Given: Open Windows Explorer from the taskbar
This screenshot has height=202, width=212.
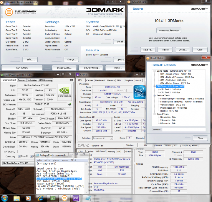Looking at the screenshot, I should pyautogui.click(x=16, y=198).
